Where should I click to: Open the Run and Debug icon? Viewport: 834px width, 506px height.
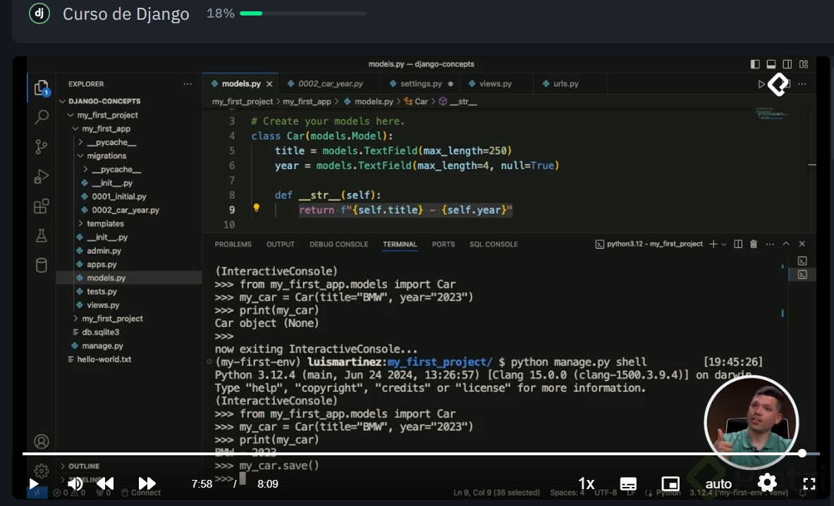click(x=42, y=176)
